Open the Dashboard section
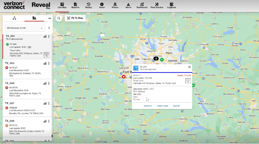Image resolution: width=259 pixels, height=144 pixels. click(142, 6)
